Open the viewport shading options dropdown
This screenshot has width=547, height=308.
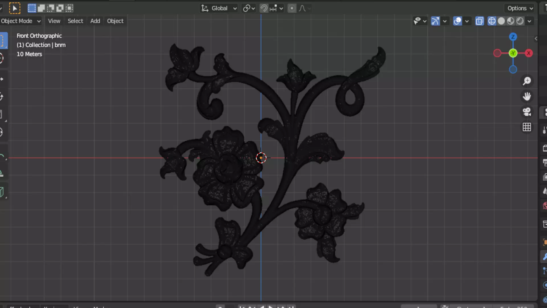(x=529, y=21)
